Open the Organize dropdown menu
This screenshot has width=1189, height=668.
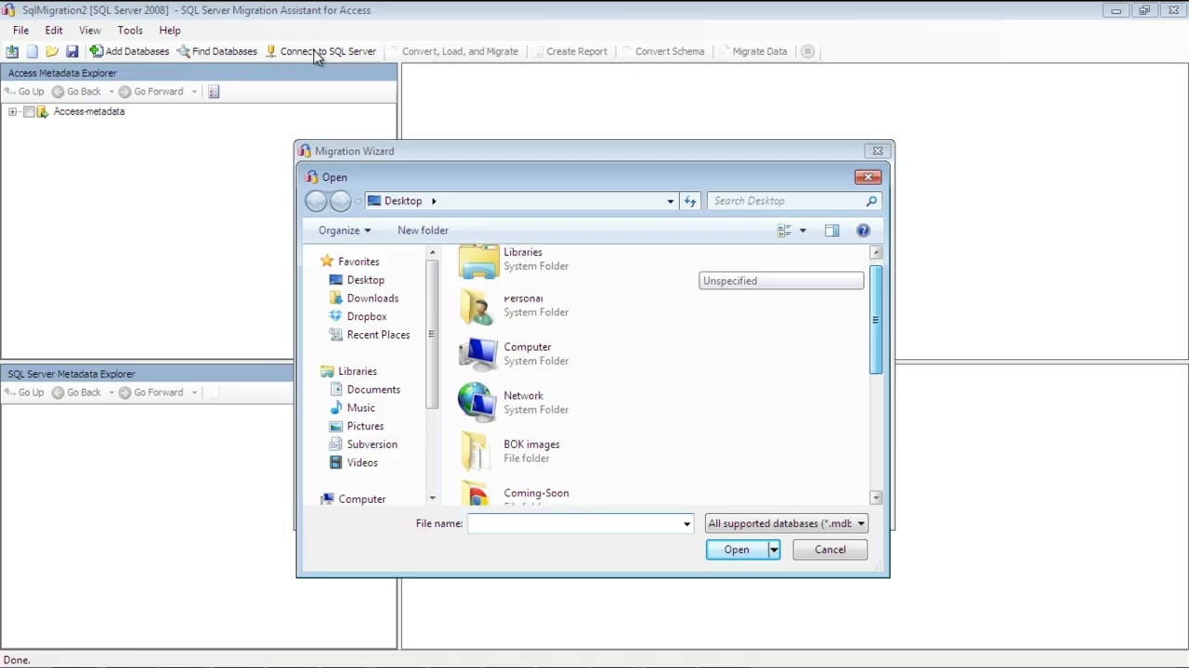[x=345, y=230]
